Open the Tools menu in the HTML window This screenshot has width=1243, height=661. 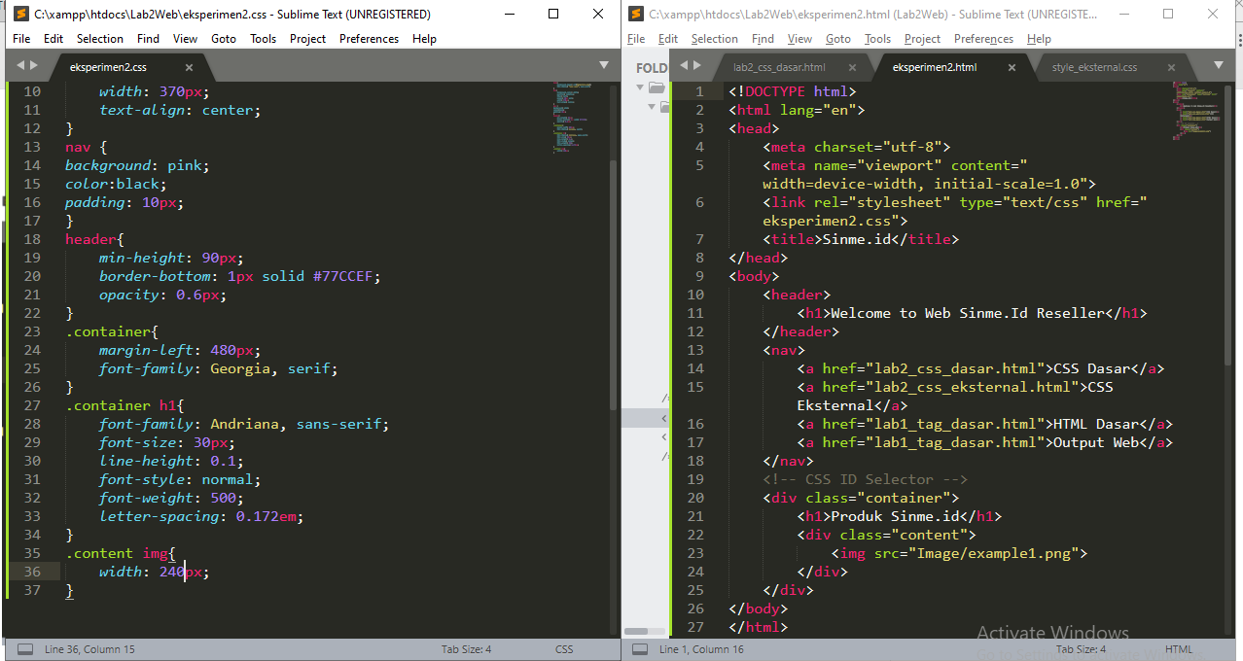point(877,39)
